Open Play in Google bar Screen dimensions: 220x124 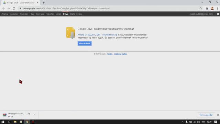[32, 14]
